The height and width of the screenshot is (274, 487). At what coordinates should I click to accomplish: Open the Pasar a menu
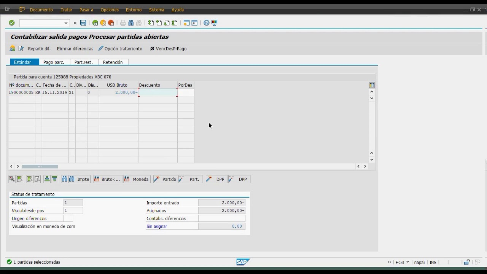[87, 10]
